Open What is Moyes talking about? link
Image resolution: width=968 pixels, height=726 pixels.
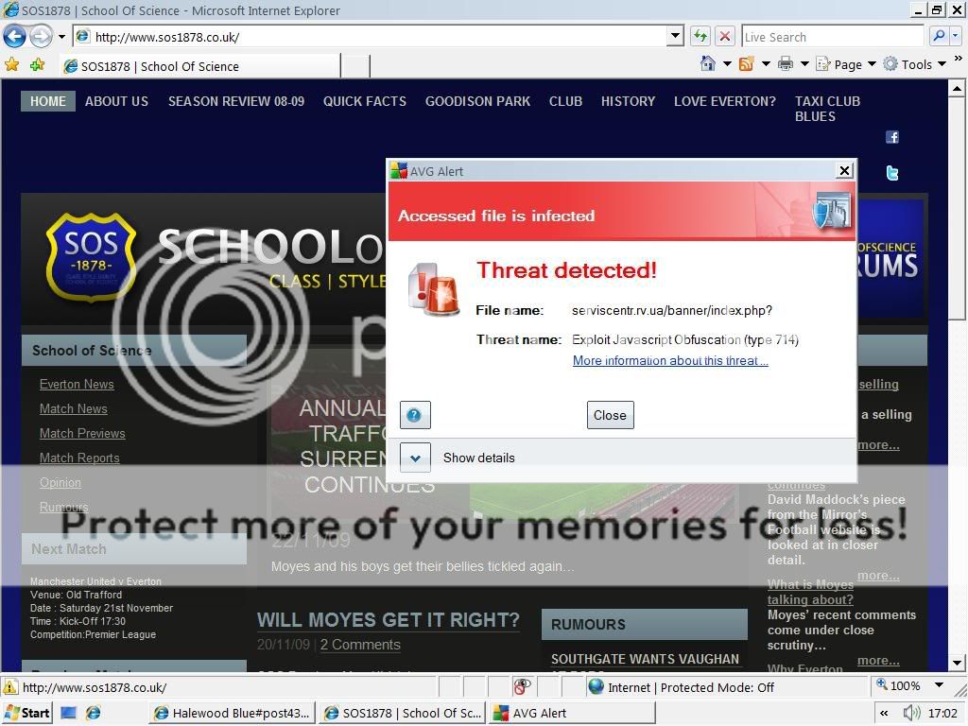tap(810, 592)
